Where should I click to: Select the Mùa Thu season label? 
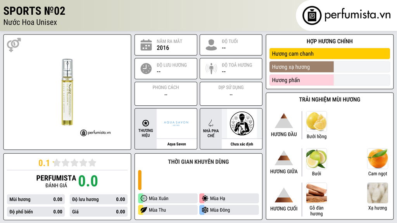[157, 210]
